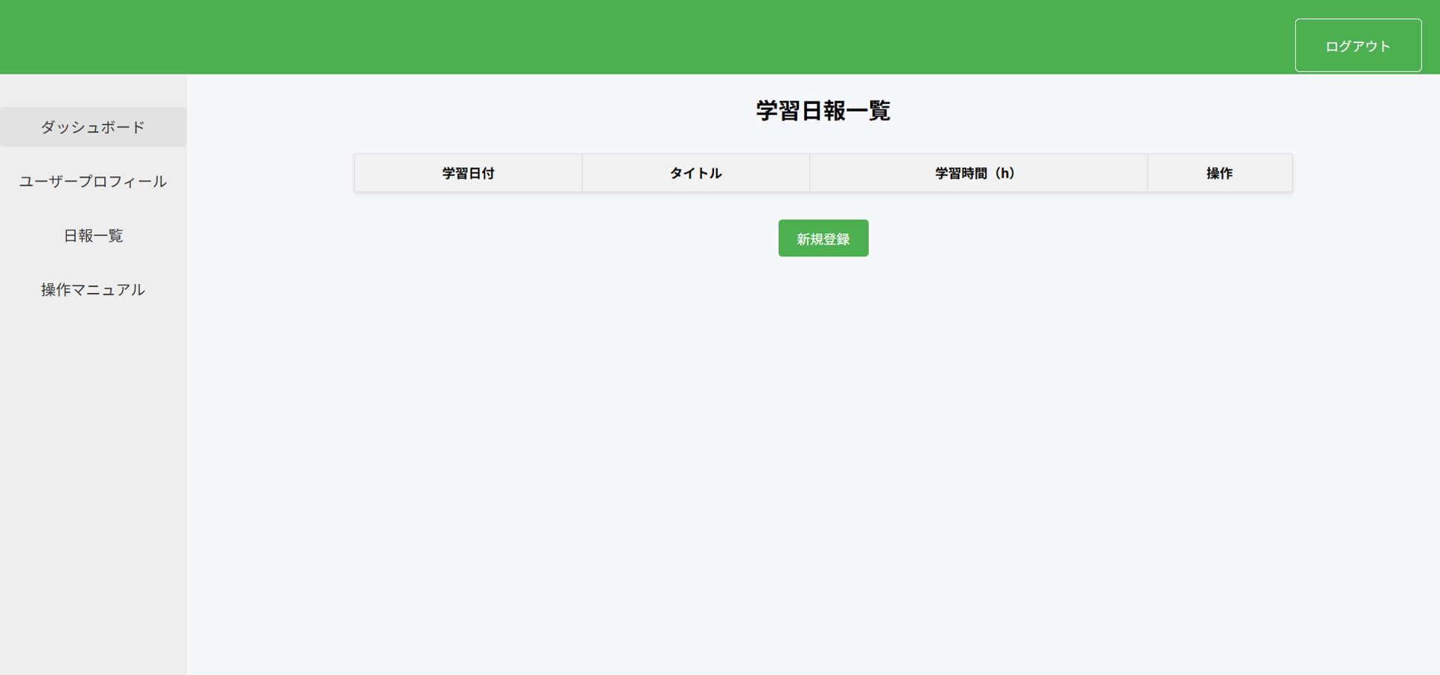Open 日報一覧 from the sidebar

tap(93, 236)
